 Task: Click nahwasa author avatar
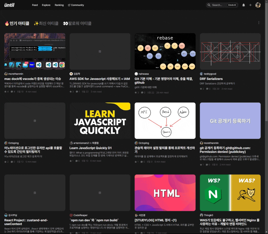point(136,74)
